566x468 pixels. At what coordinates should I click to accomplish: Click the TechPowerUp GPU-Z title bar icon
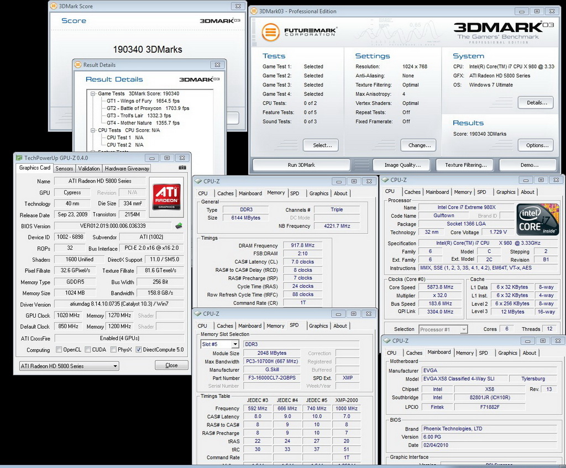(19, 157)
